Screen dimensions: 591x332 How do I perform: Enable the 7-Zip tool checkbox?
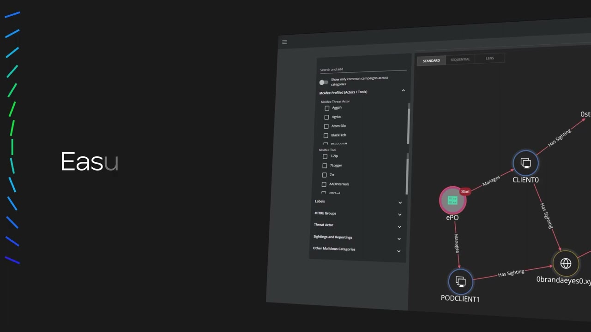(x=325, y=156)
